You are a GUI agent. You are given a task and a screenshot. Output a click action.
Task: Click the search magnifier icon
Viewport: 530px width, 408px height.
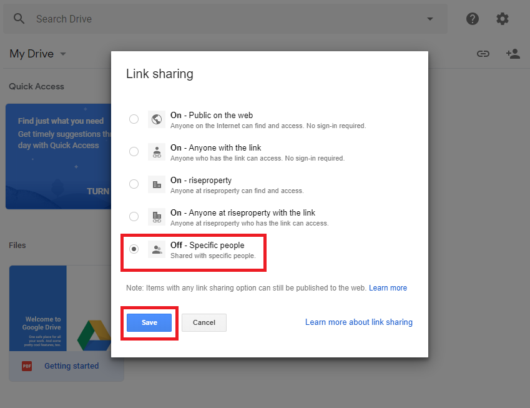19,19
